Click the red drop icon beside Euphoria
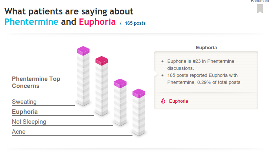272x153 pixels. pos(163,101)
